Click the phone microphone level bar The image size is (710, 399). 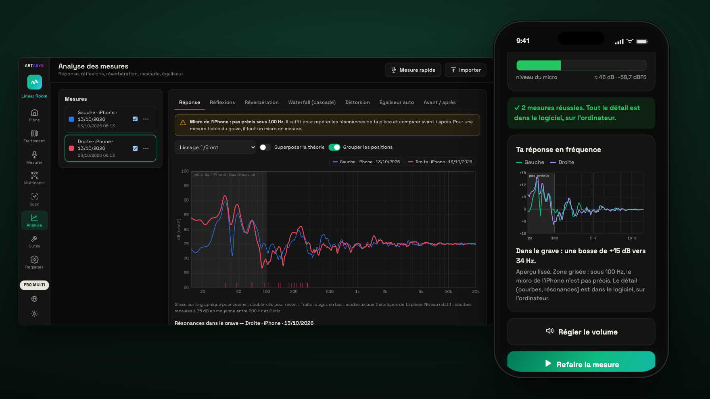pyautogui.click(x=581, y=65)
